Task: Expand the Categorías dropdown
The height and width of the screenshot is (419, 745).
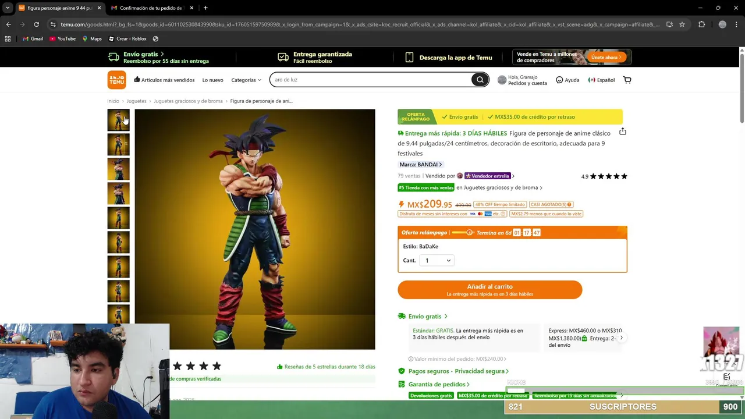Action: click(x=246, y=80)
